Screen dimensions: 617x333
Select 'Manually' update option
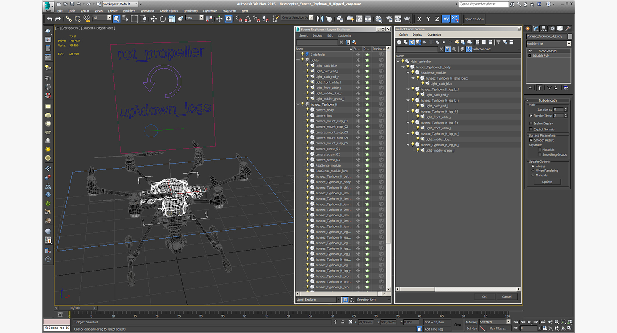[x=533, y=175]
